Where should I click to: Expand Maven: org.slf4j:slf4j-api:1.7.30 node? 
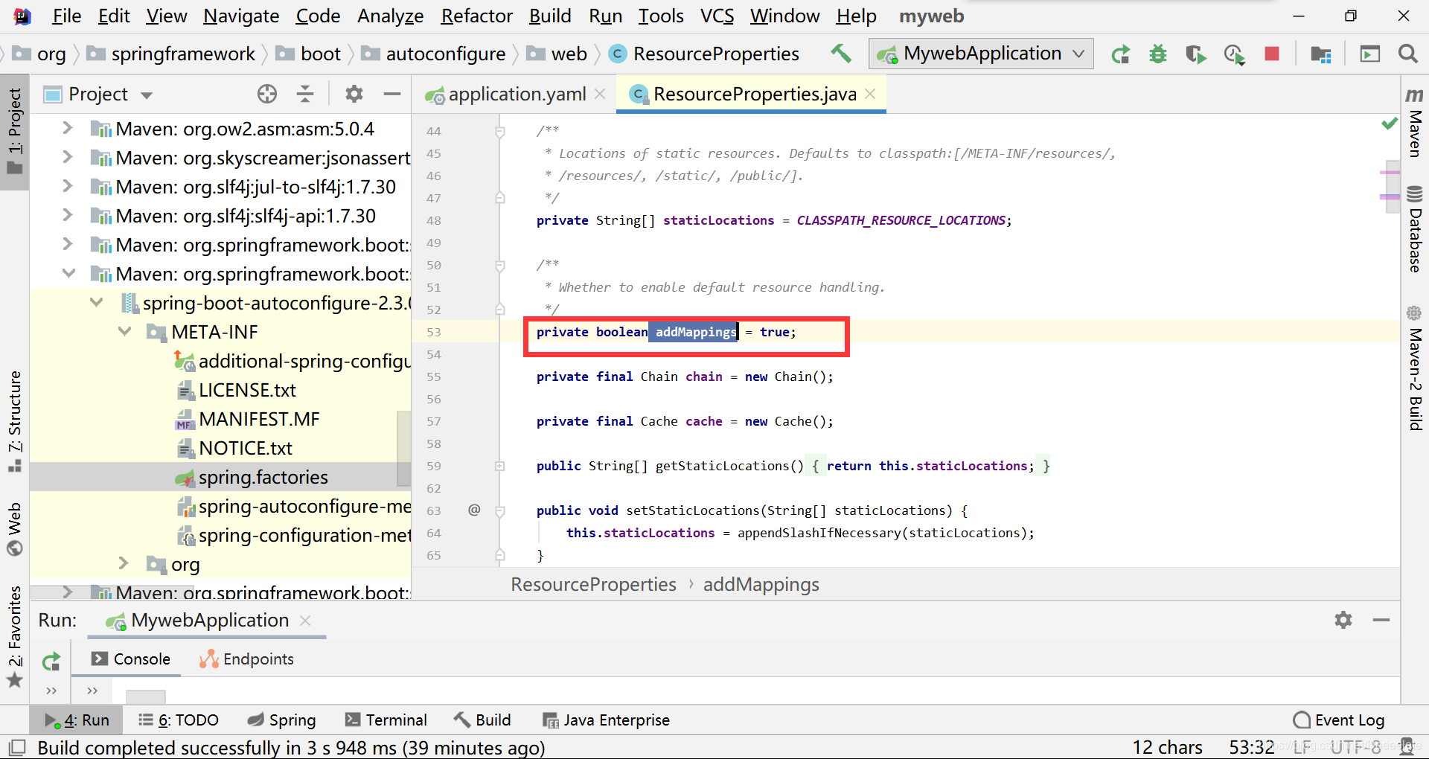pos(67,215)
